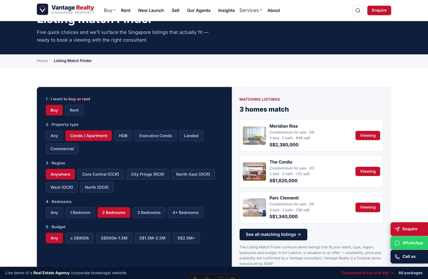Open the Sell nav item
The height and width of the screenshot is (279, 428).
[x=176, y=10]
